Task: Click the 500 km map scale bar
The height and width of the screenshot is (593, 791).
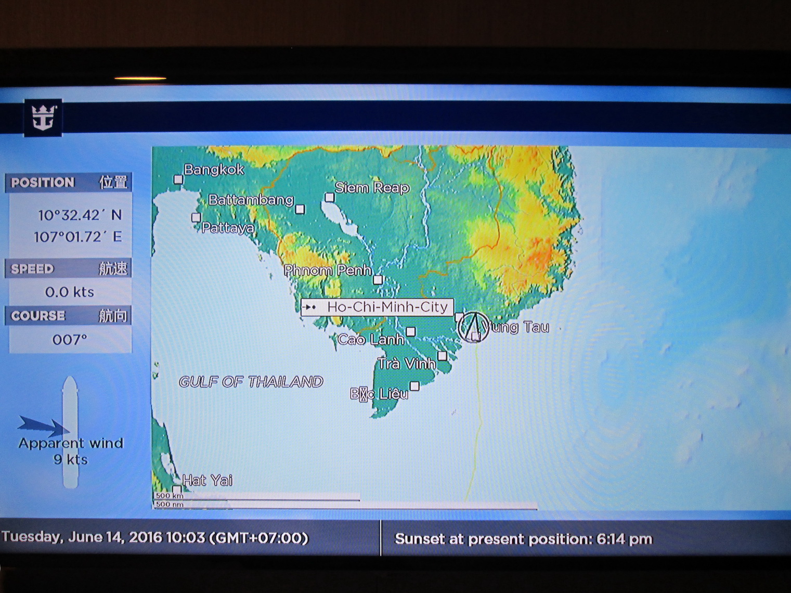Action: [256, 497]
